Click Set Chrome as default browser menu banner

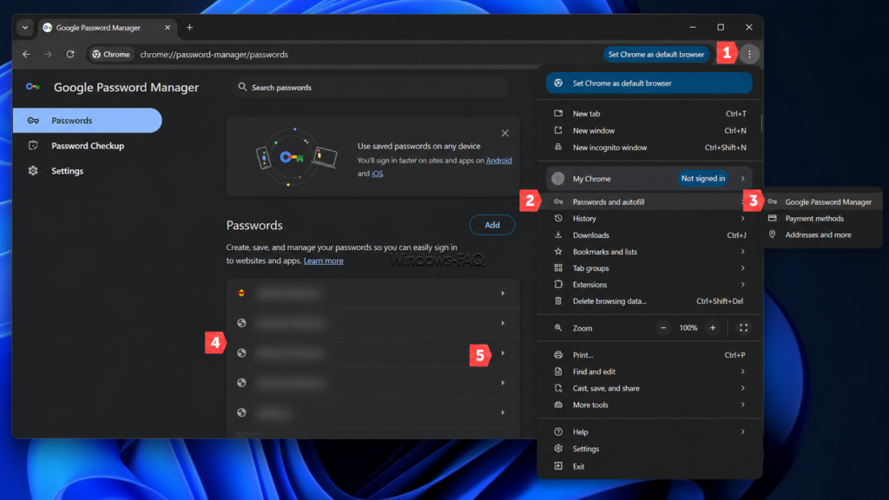(649, 83)
